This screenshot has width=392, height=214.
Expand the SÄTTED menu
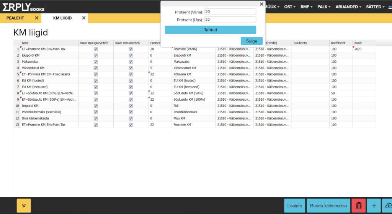click(375, 7)
